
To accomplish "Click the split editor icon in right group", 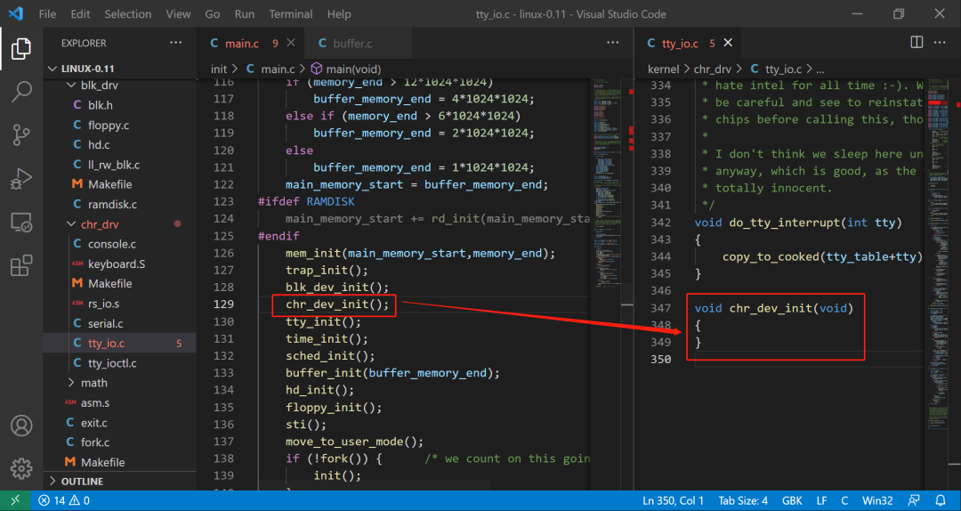I will (x=917, y=43).
